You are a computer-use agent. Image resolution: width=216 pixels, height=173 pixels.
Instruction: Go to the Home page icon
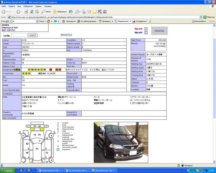(x=37, y=12)
